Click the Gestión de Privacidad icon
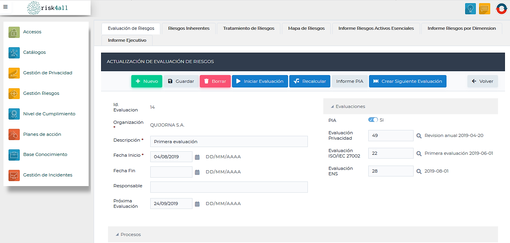 (14, 73)
